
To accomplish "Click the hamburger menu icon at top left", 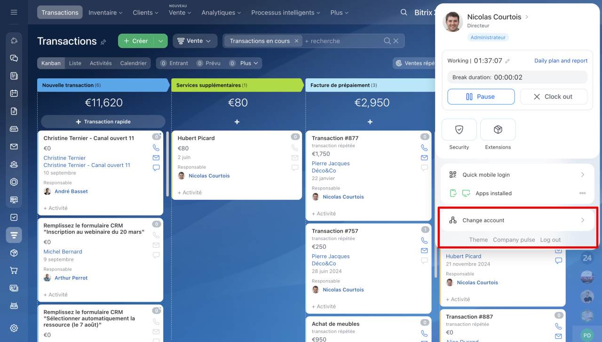I will click(14, 12).
